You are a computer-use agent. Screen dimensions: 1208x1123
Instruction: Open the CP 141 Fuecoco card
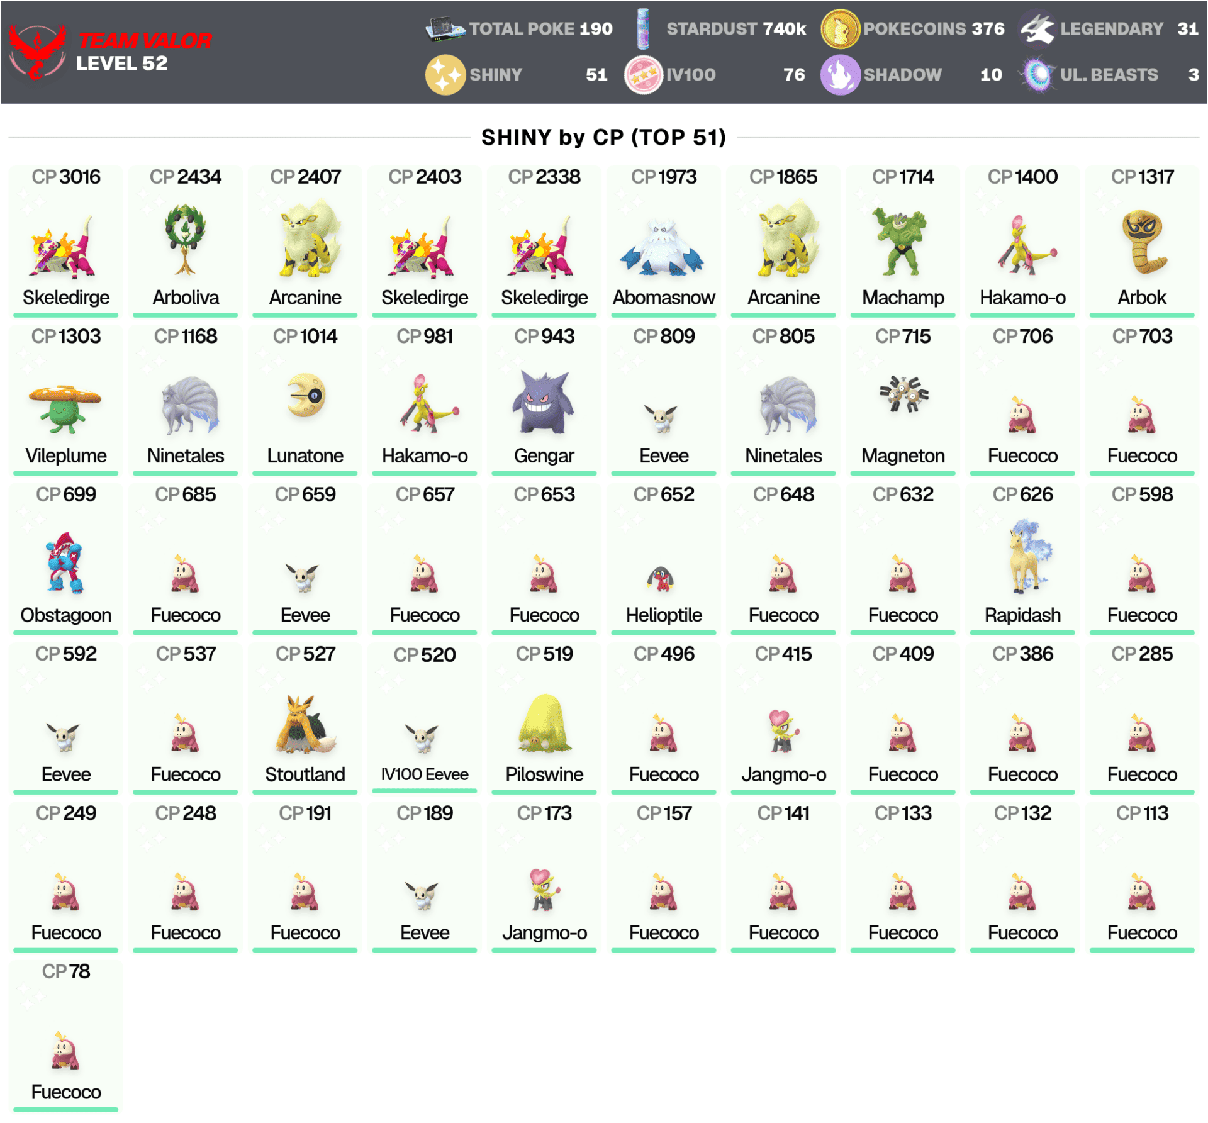783,877
